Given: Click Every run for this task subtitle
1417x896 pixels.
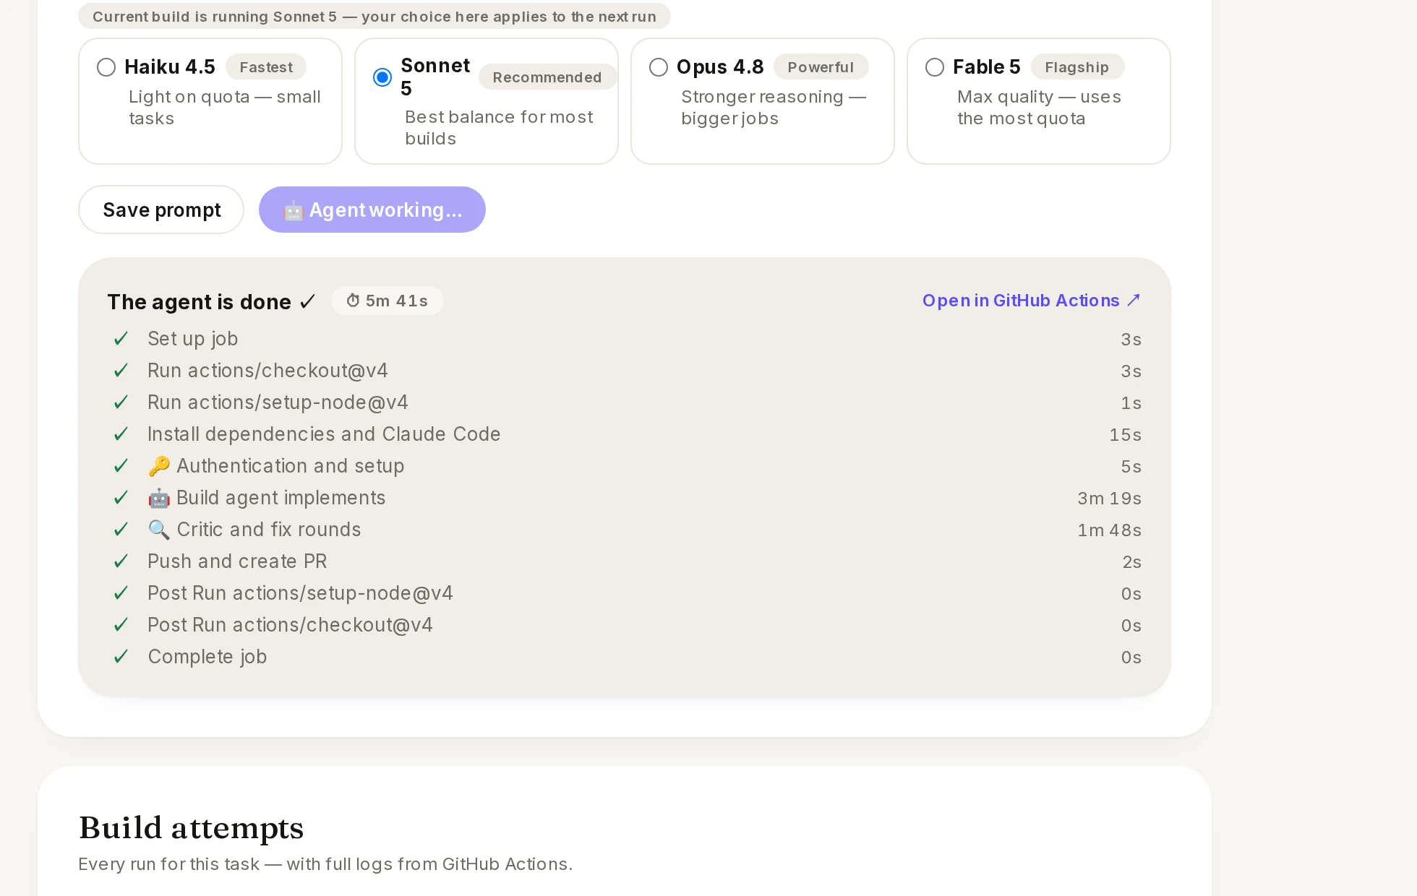Looking at the screenshot, I should click(325, 864).
